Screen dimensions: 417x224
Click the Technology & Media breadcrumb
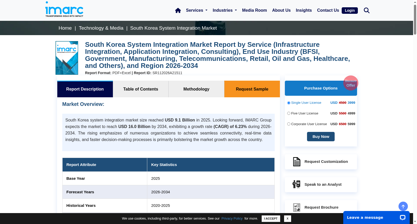point(101,28)
